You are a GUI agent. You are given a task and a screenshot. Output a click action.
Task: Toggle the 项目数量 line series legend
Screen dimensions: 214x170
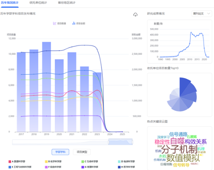pos(59,24)
